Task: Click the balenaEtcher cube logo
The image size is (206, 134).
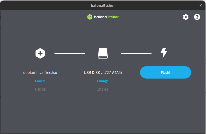Action: coord(90,17)
